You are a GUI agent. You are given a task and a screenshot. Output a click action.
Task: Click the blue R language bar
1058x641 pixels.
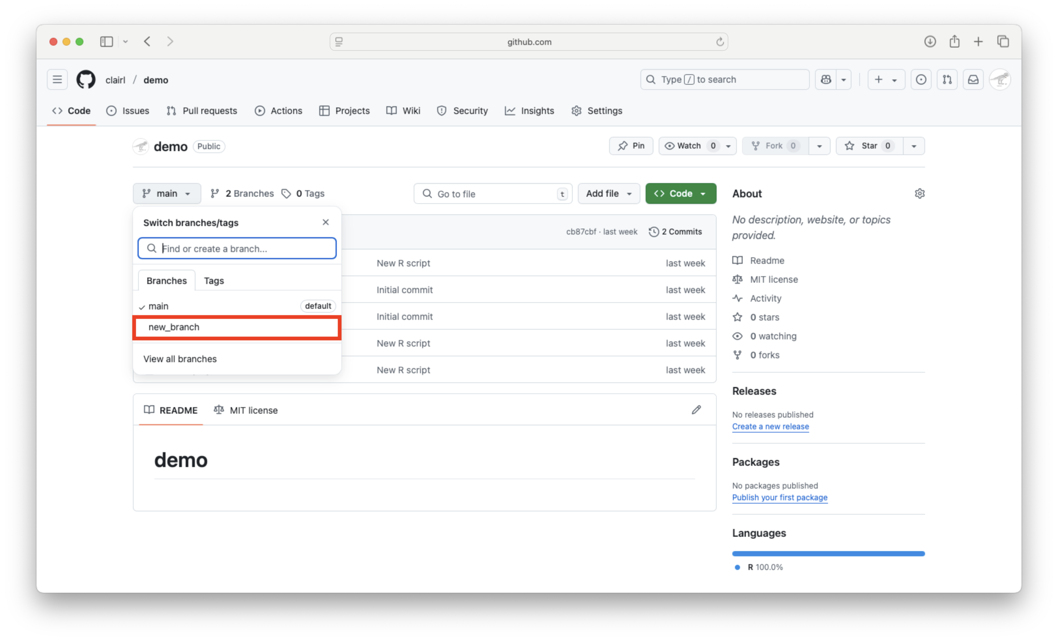(828, 554)
